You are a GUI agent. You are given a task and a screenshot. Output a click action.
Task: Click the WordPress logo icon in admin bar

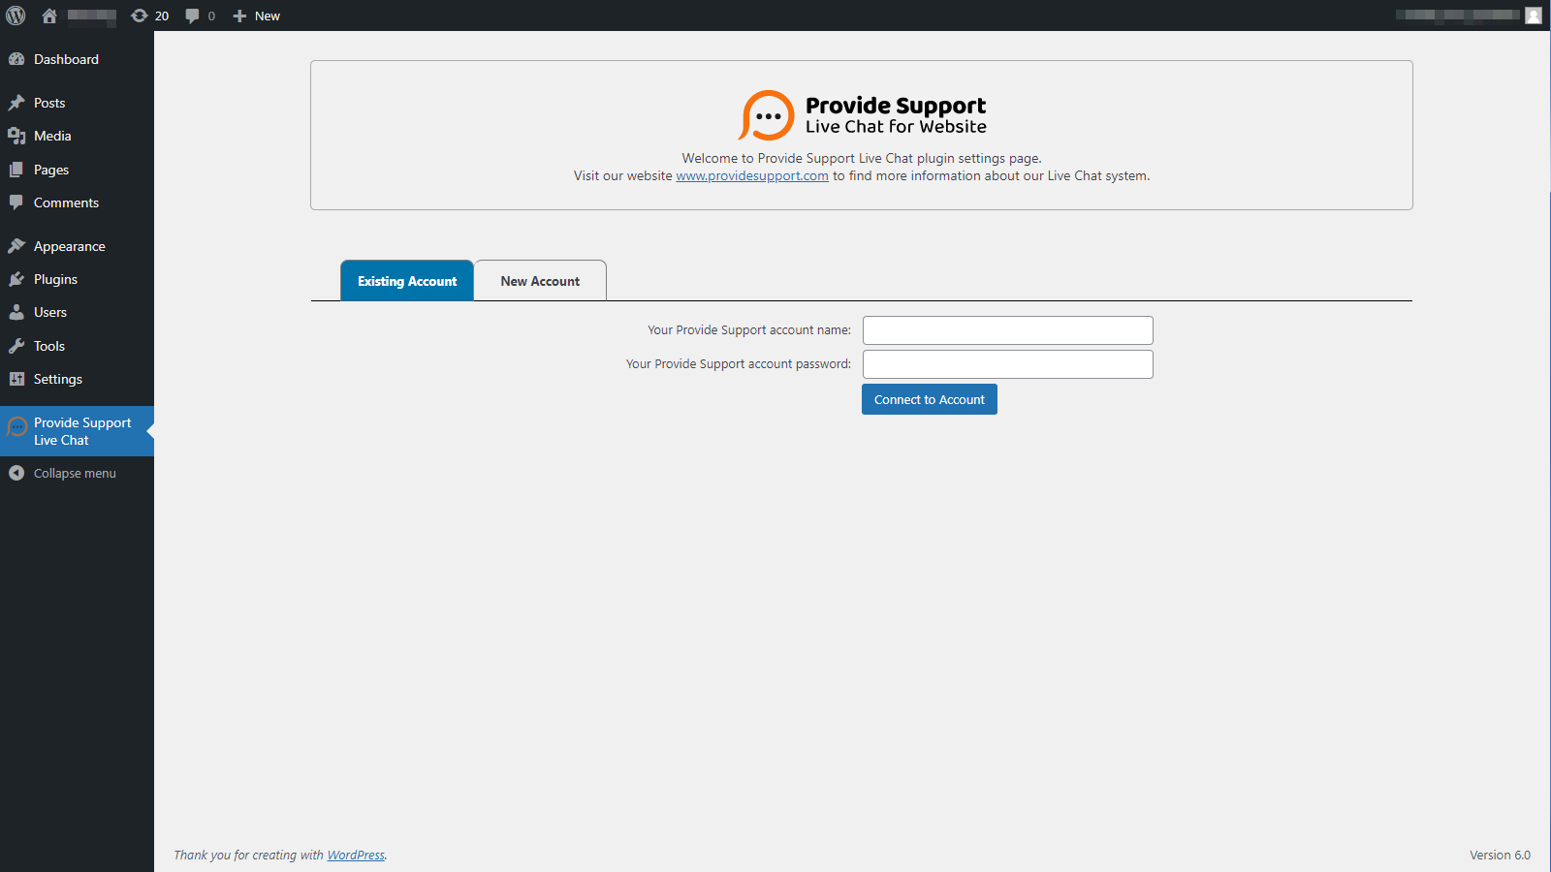click(16, 16)
